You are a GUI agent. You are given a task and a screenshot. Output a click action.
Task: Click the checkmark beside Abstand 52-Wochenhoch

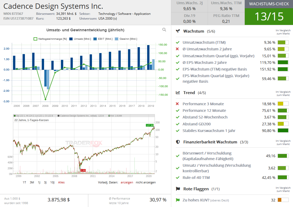click(177, 117)
